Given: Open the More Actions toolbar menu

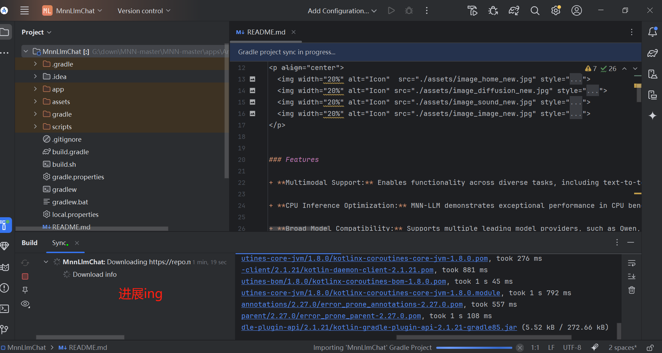Looking at the screenshot, I should point(427,10).
